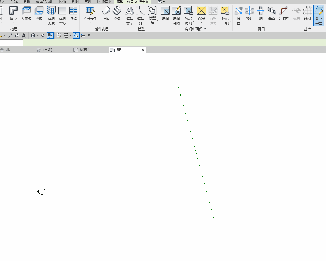326x261 pixels.
Task: Click the text 'A' icon in quick toolbar
Action: [x=24, y=35]
